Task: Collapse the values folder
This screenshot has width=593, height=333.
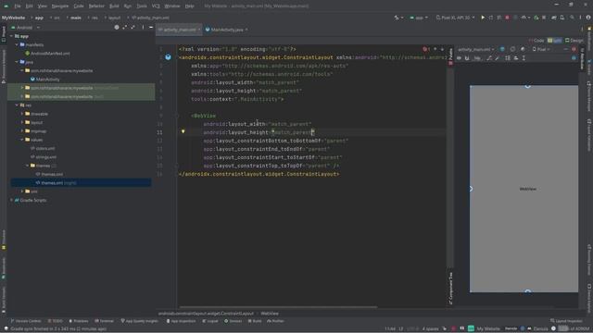Action: click(x=22, y=140)
